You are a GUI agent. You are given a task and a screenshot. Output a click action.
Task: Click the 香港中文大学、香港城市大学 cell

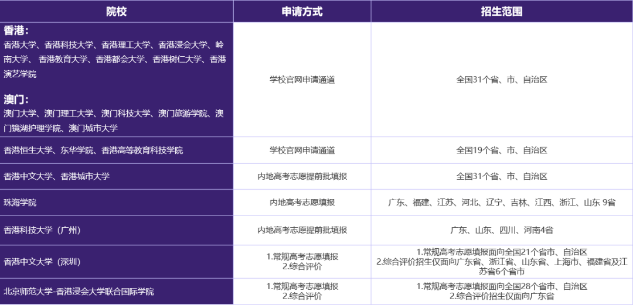[116, 176]
